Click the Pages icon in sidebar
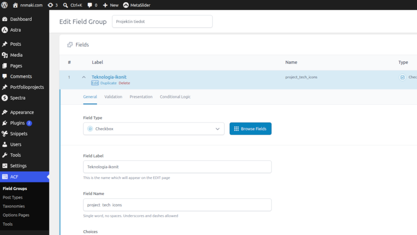417x235 pixels. [x=5, y=66]
